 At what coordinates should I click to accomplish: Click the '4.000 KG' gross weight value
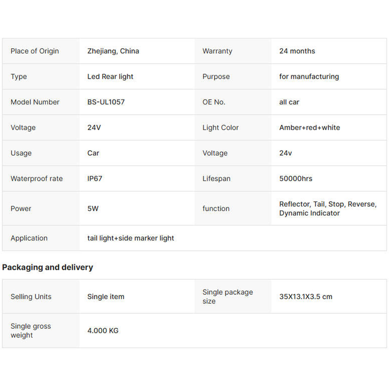tap(103, 331)
